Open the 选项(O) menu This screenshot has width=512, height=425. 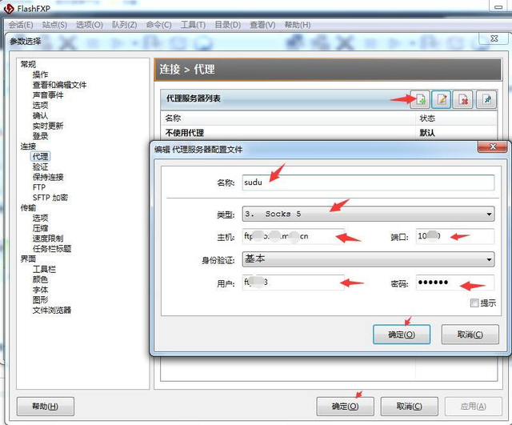point(89,25)
